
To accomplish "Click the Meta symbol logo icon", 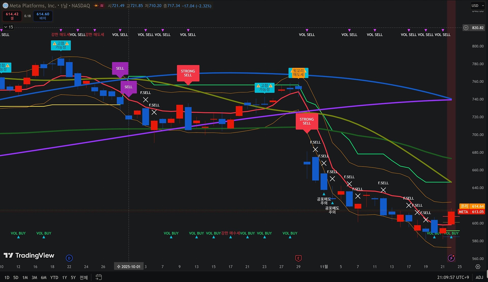I will [x=5, y=6].
